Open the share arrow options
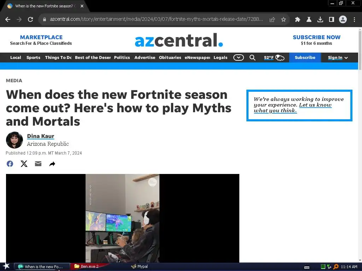This screenshot has height=271, width=362. point(52,164)
